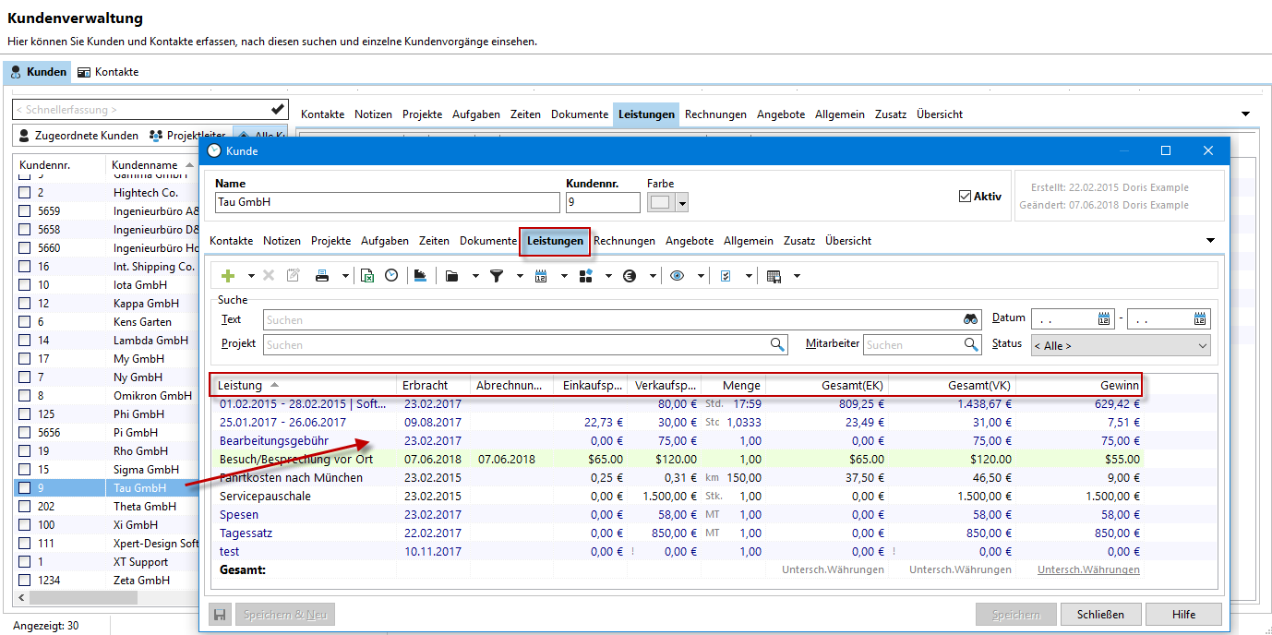Click the Farbe color swatch

click(661, 203)
